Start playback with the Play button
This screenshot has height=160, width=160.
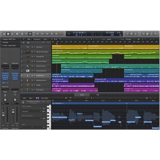pyautogui.click(x=52, y=34)
